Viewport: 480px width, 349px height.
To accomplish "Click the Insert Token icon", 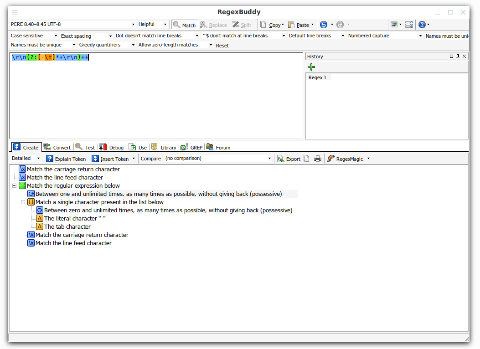I will (x=94, y=159).
